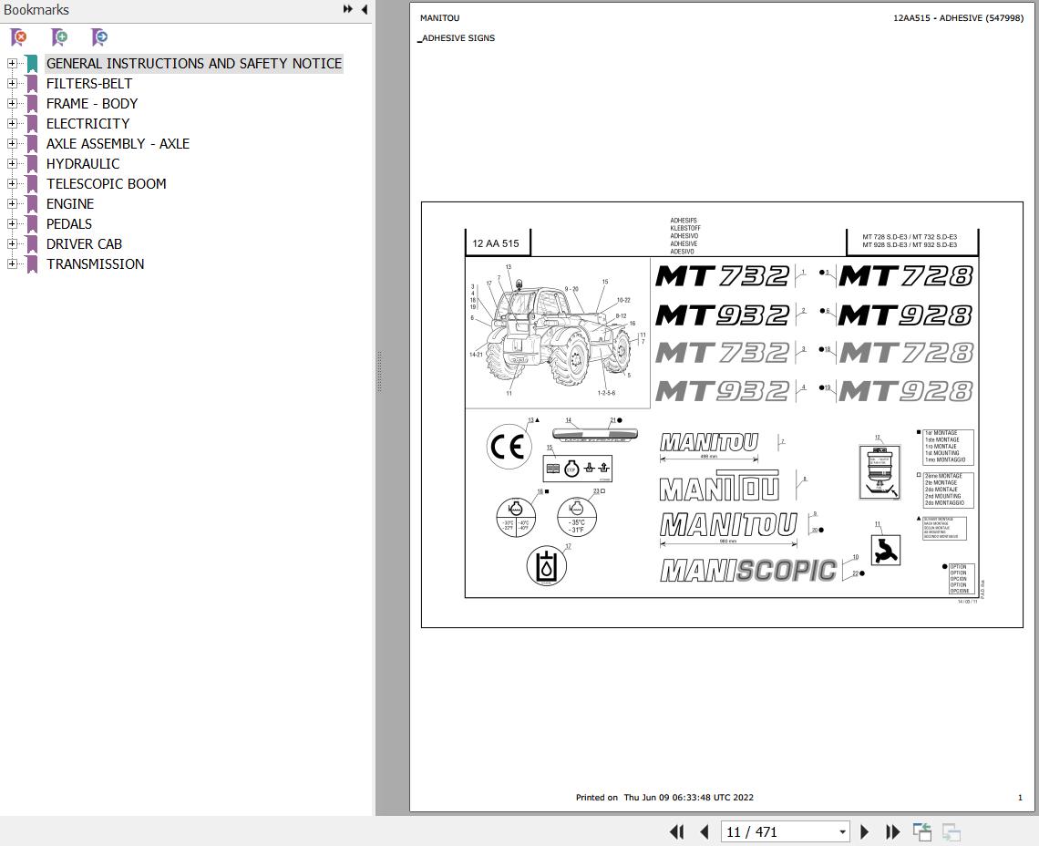The height and width of the screenshot is (846, 1039).
Task: Click the MT 732 black decal in diagram
Action: pos(722,276)
